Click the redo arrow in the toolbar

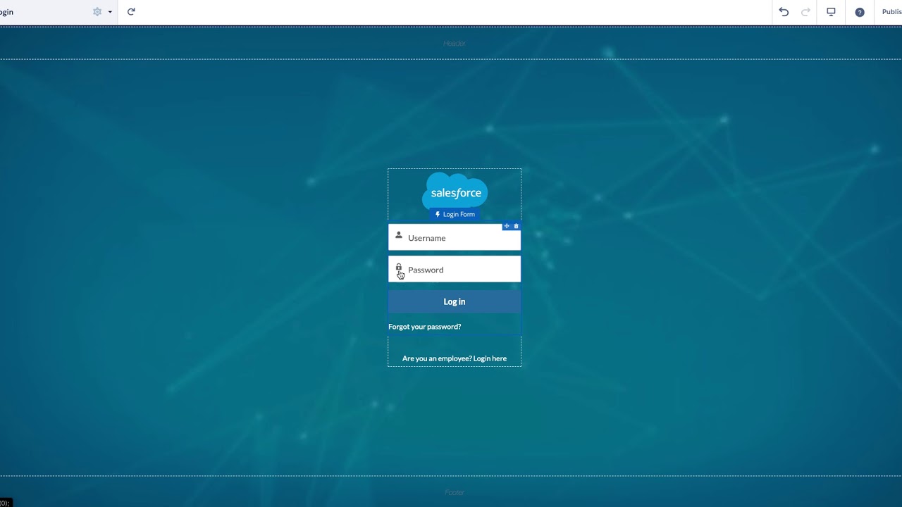click(805, 12)
